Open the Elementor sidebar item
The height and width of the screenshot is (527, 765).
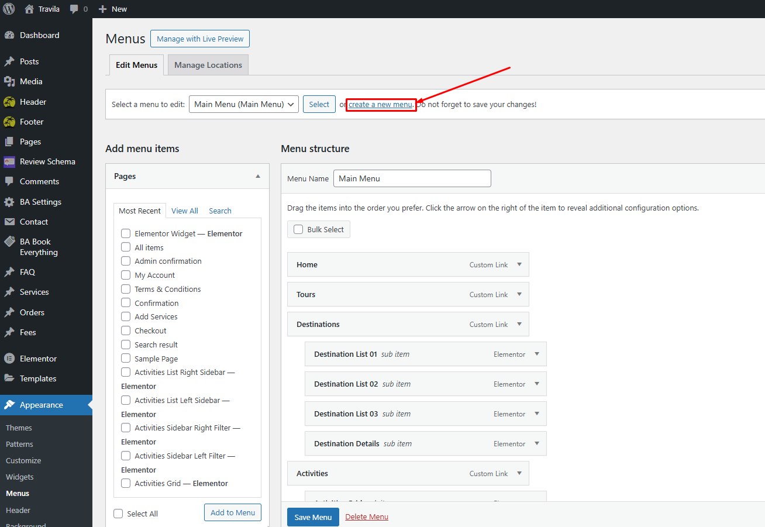click(38, 359)
